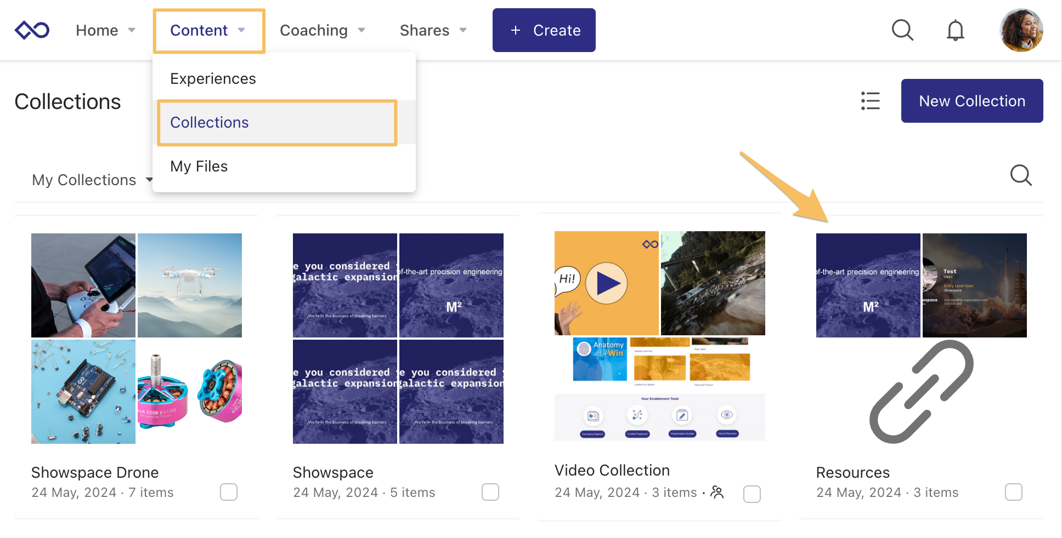
Task: Search collections with the magnifier icon
Action: click(1020, 175)
